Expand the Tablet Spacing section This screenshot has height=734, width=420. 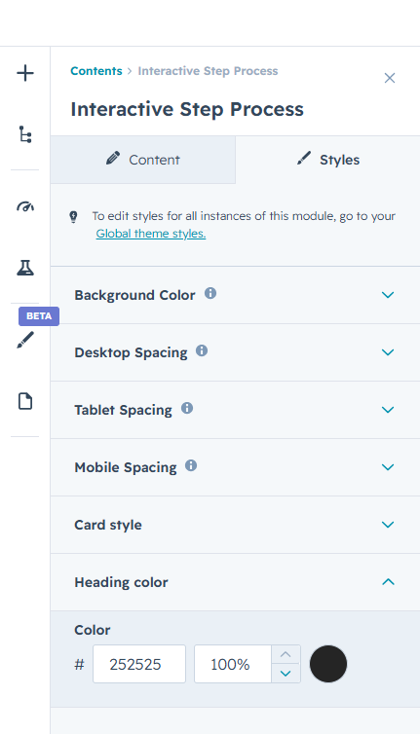pos(235,410)
